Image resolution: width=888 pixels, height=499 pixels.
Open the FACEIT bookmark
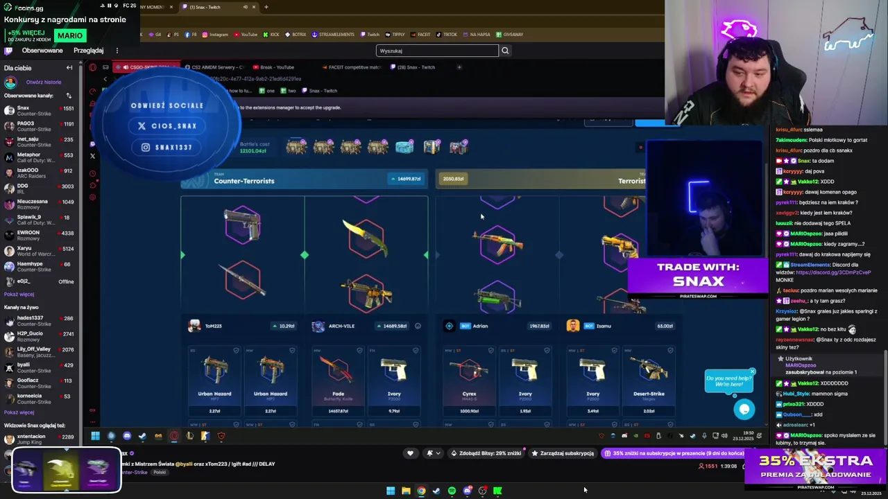(x=420, y=35)
